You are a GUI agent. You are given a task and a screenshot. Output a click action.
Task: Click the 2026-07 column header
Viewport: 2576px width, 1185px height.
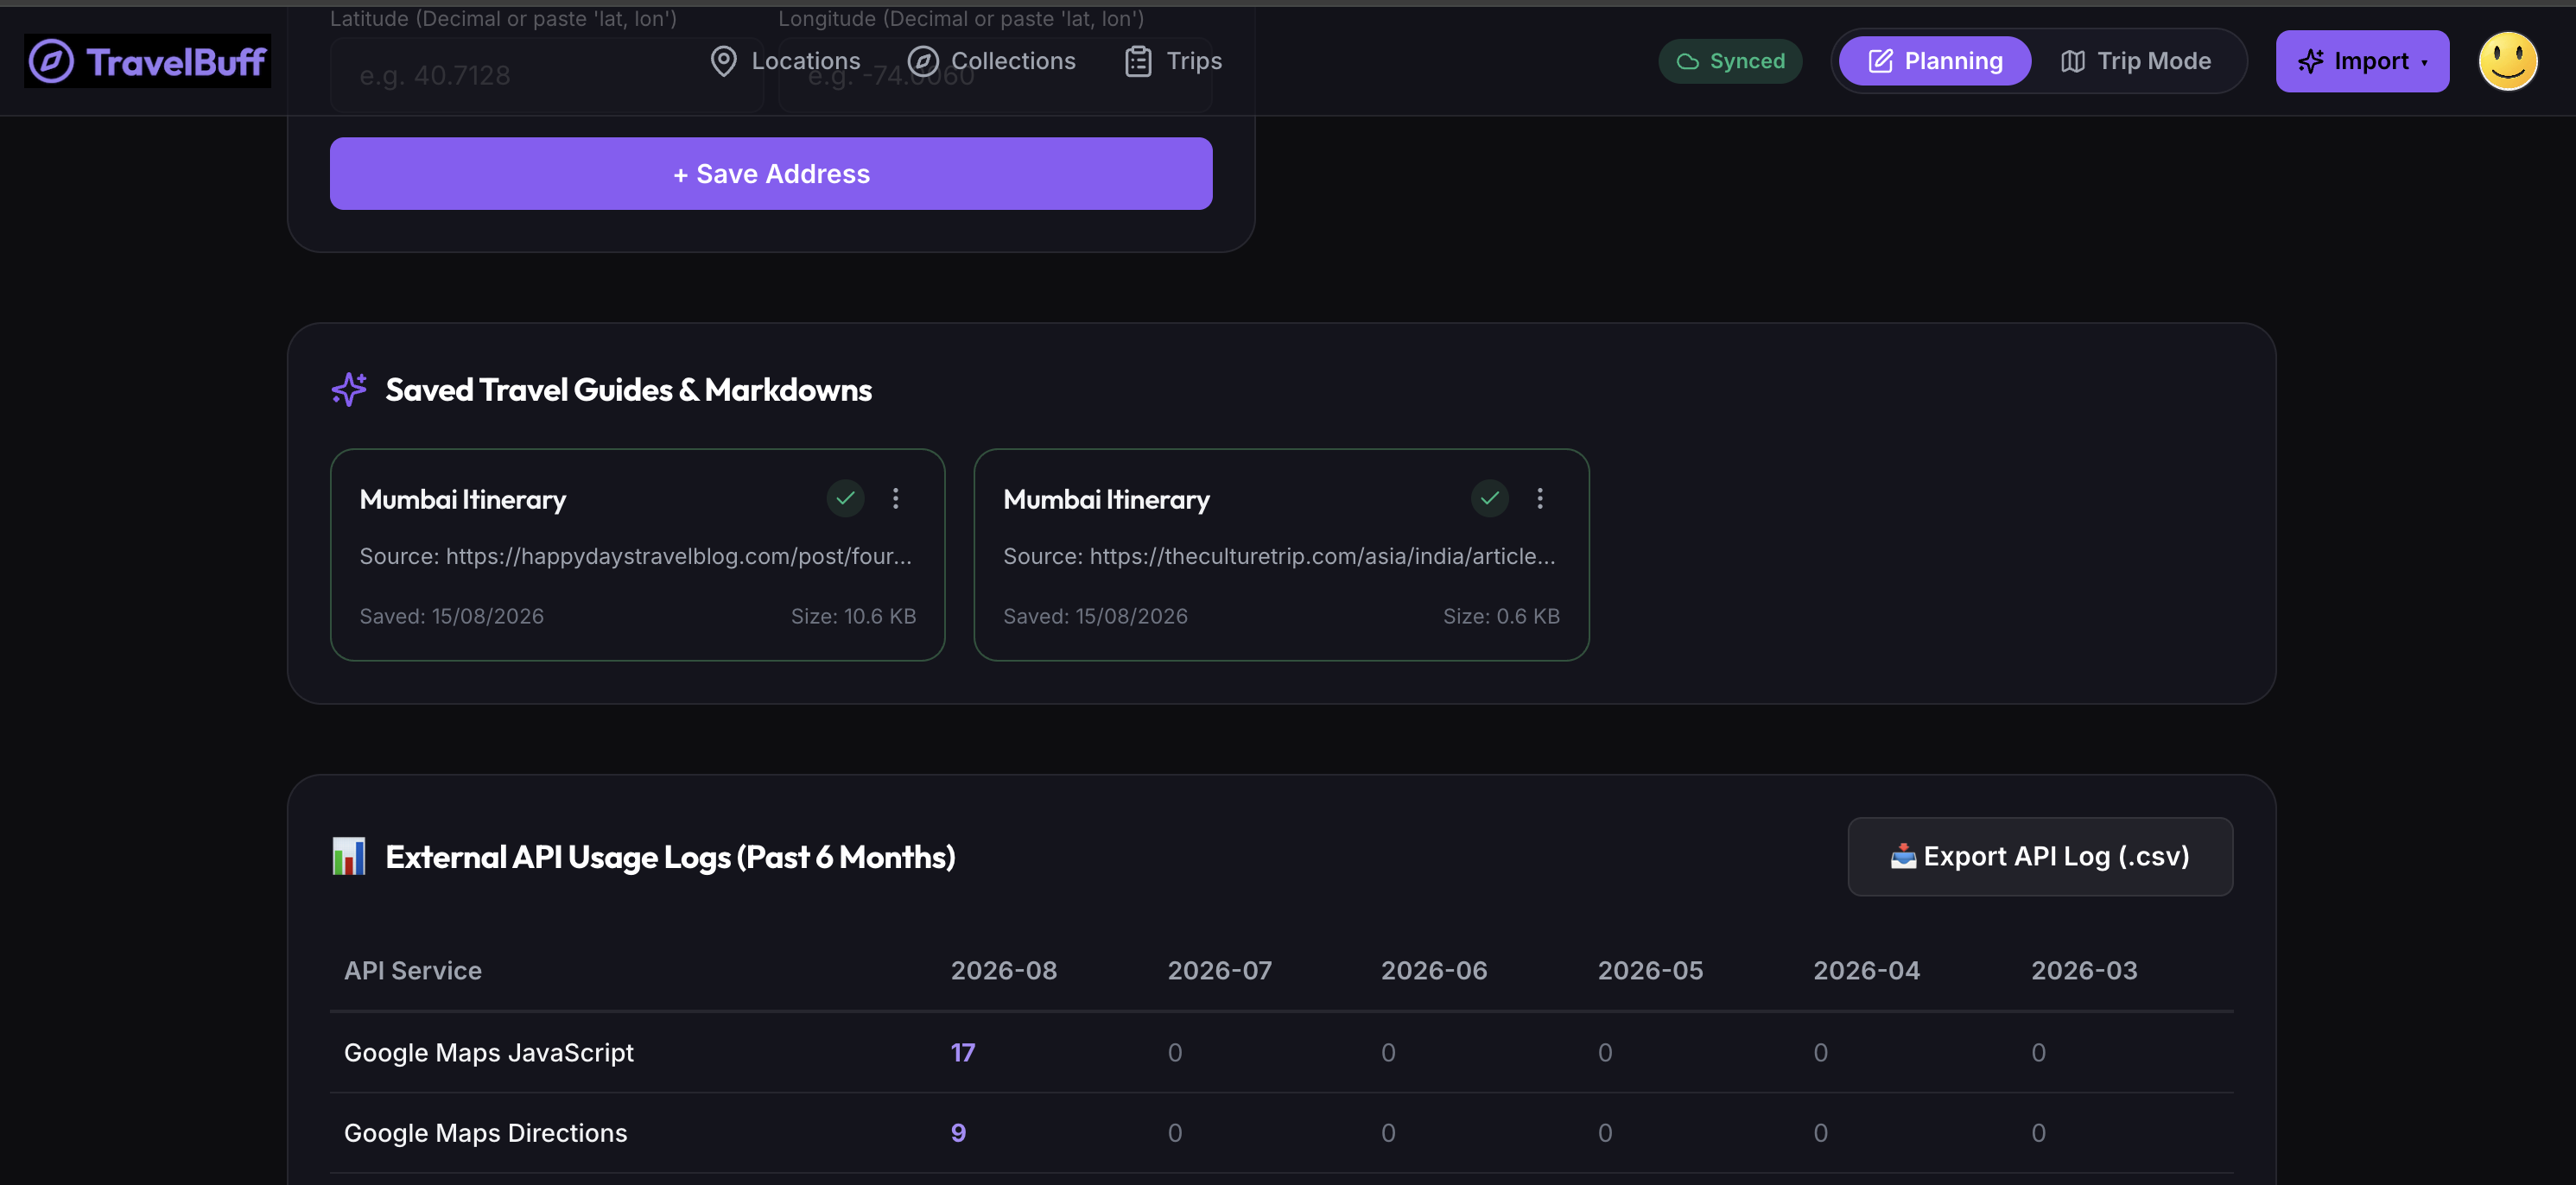click(1220, 970)
